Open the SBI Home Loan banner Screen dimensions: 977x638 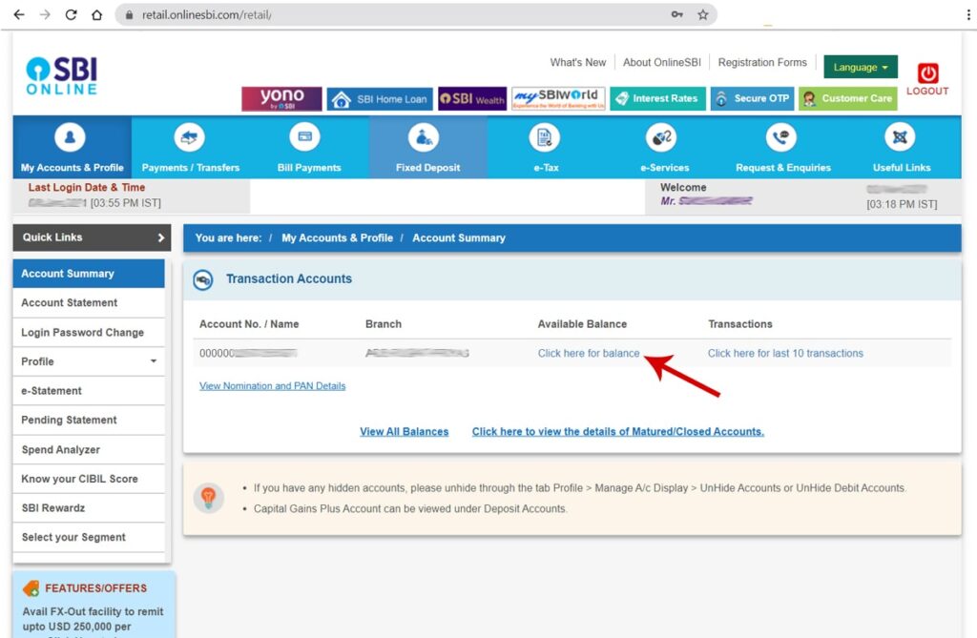coord(380,99)
